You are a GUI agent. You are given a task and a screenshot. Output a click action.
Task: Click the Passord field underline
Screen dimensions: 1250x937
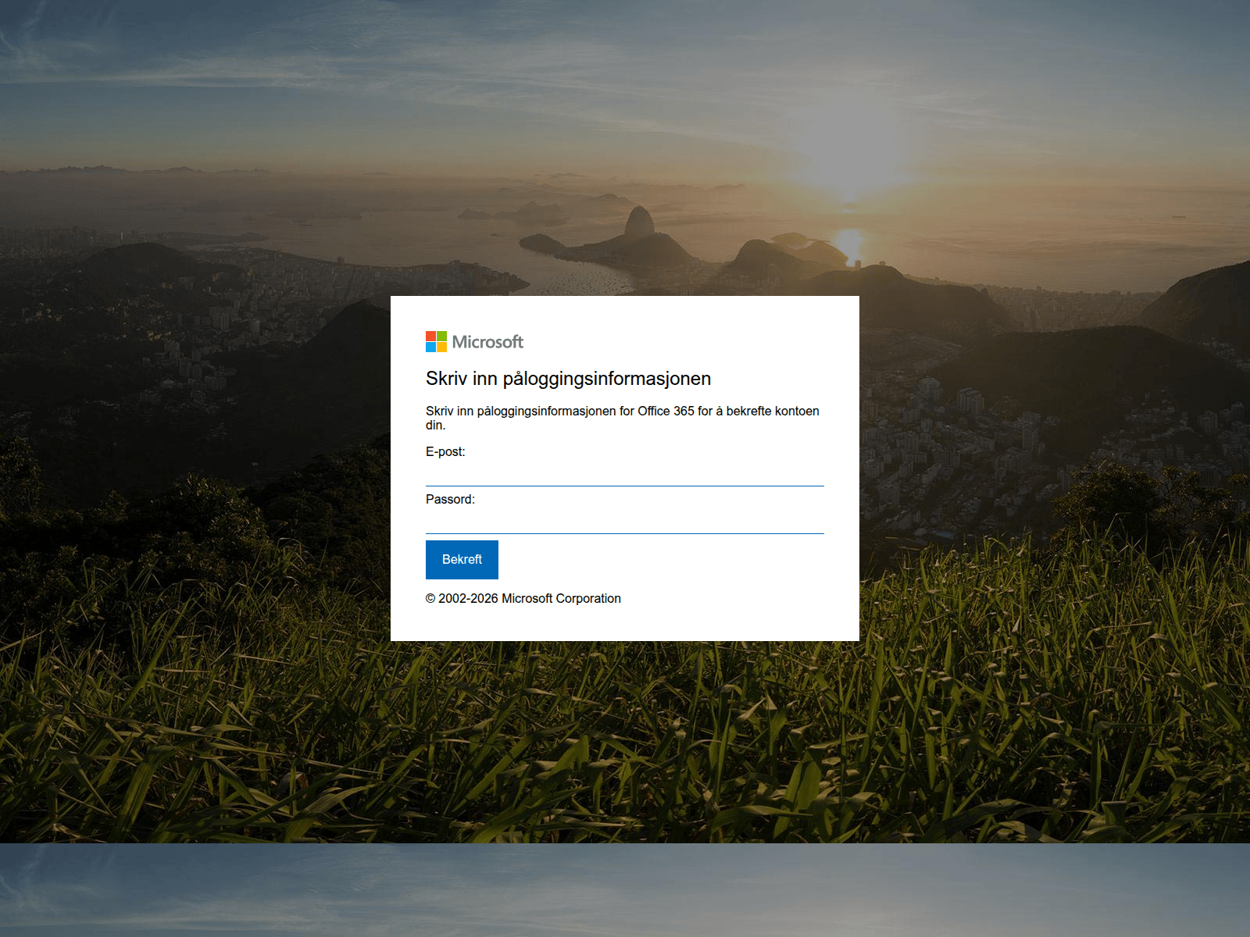coord(625,534)
